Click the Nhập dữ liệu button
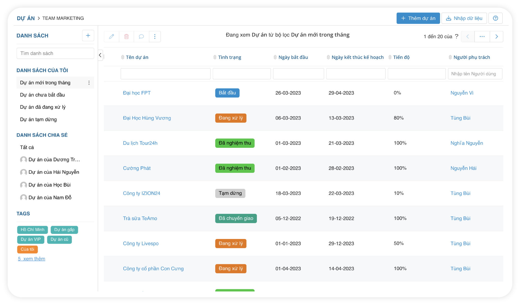Image resolution: width=520 pixels, height=305 pixels. click(464, 18)
